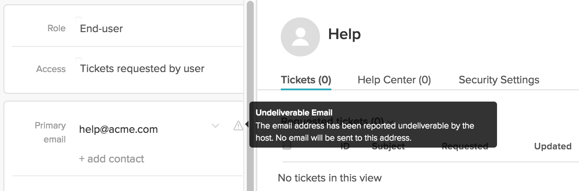Click the undeliverable email warning triangle icon
579x191 pixels.
[x=238, y=126]
